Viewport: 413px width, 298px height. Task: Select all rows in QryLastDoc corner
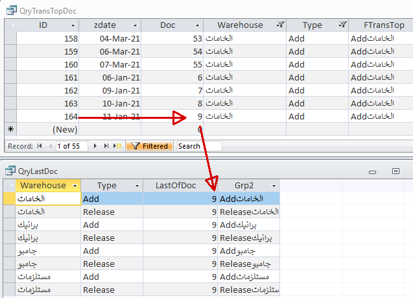click(x=10, y=186)
